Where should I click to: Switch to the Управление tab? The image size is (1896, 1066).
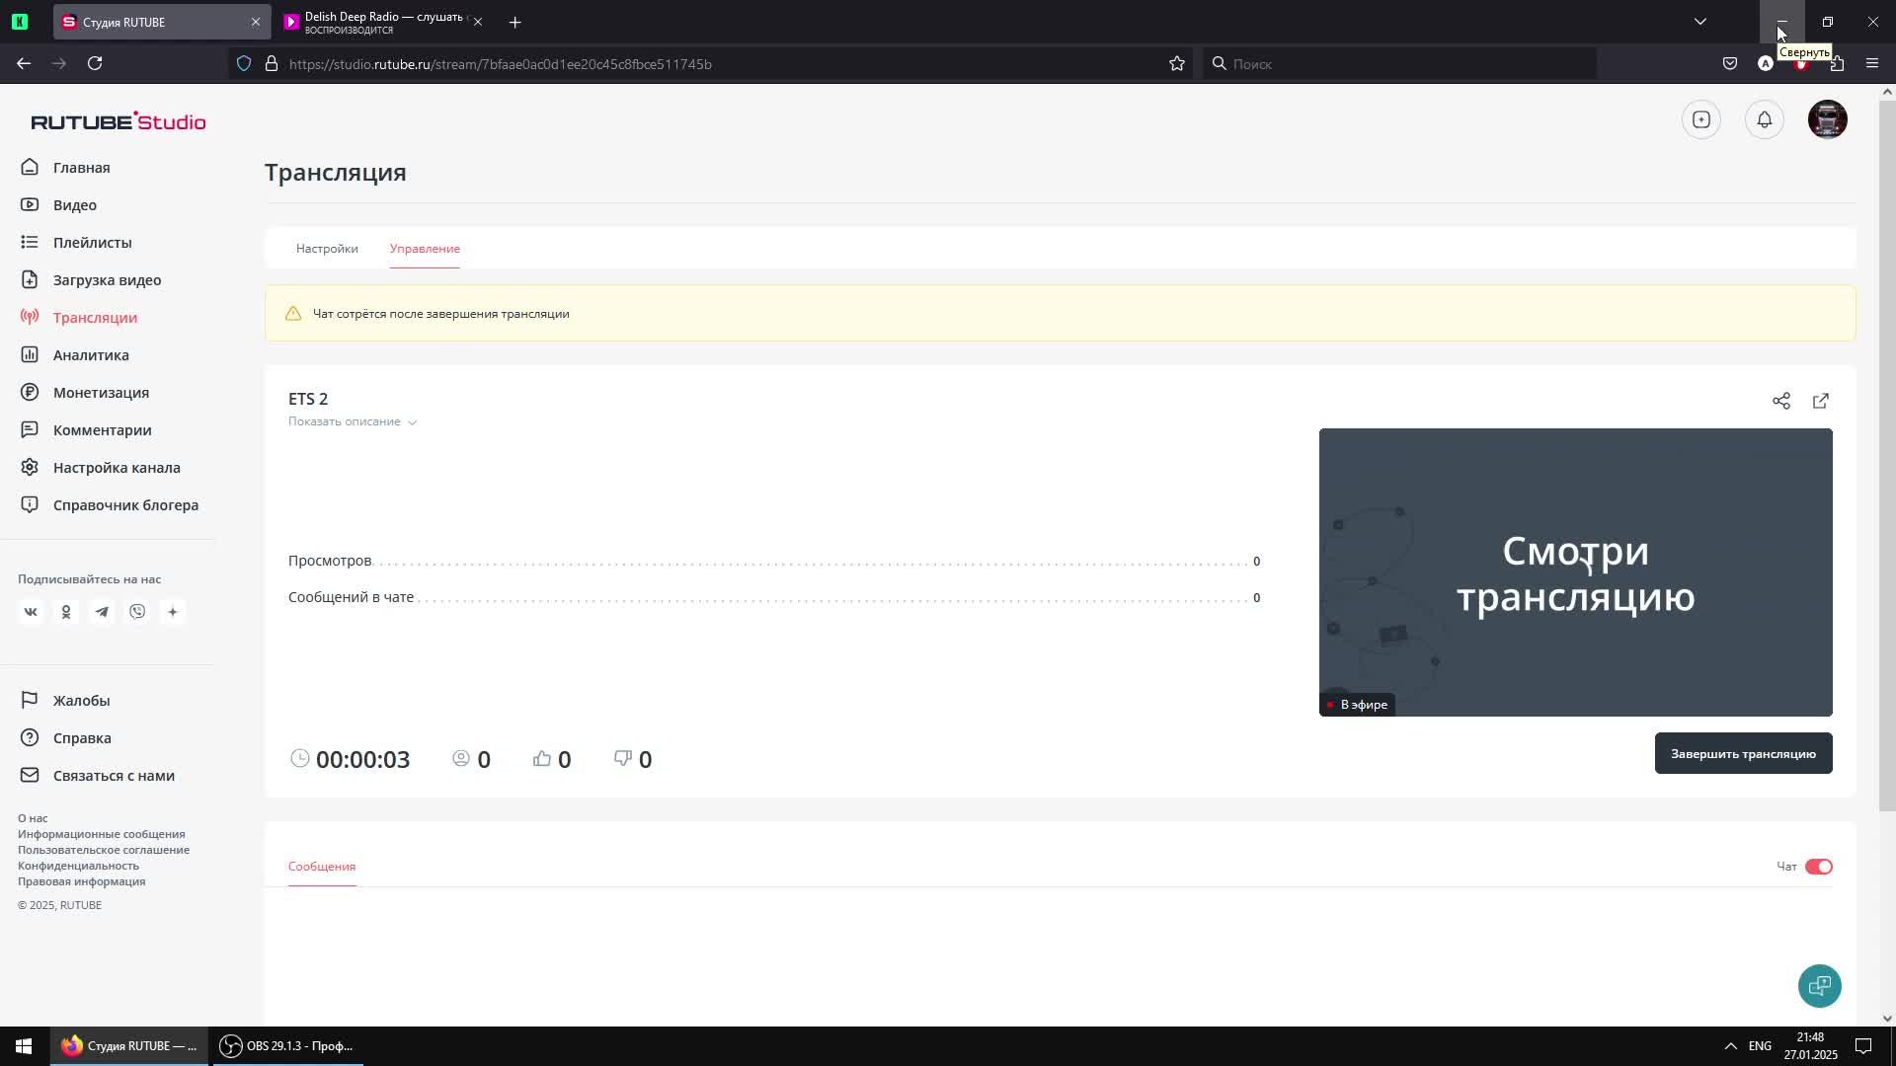(425, 249)
